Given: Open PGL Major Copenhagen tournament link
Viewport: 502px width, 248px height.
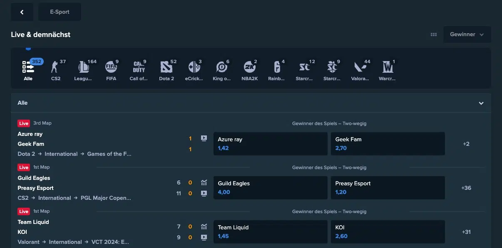Looking at the screenshot, I should pos(106,198).
